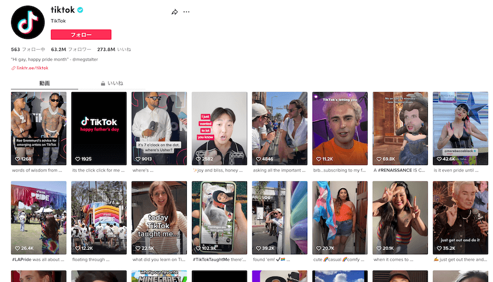The width and height of the screenshot is (493, 282).
Task: Open the peace signs video with 20.1K likes
Action: click(x=400, y=218)
